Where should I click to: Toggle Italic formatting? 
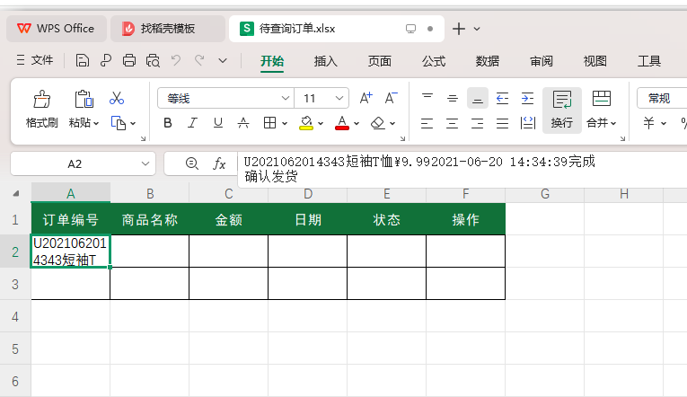(192, 123)
